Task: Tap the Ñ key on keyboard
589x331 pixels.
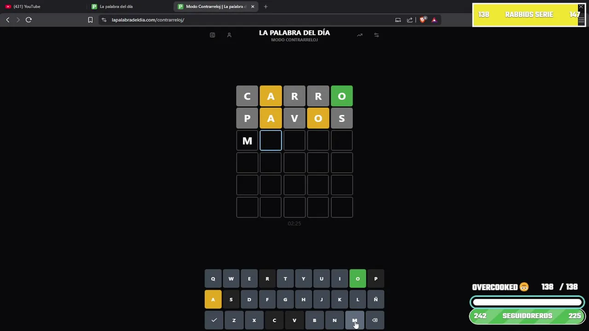Action: 375,300
